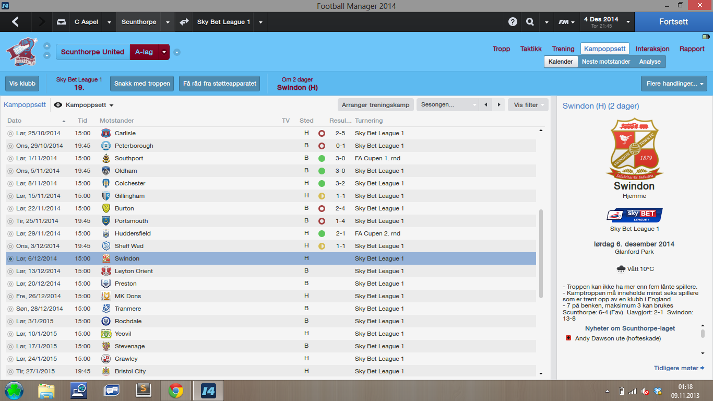
Task: Click the Sky Bet League 1 logo
Action: point(634,215)
